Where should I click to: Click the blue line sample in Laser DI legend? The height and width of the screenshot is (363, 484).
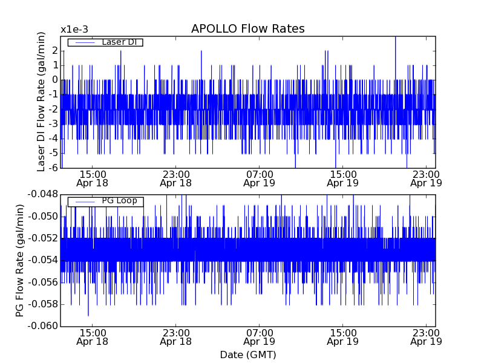tap(83, 42)
